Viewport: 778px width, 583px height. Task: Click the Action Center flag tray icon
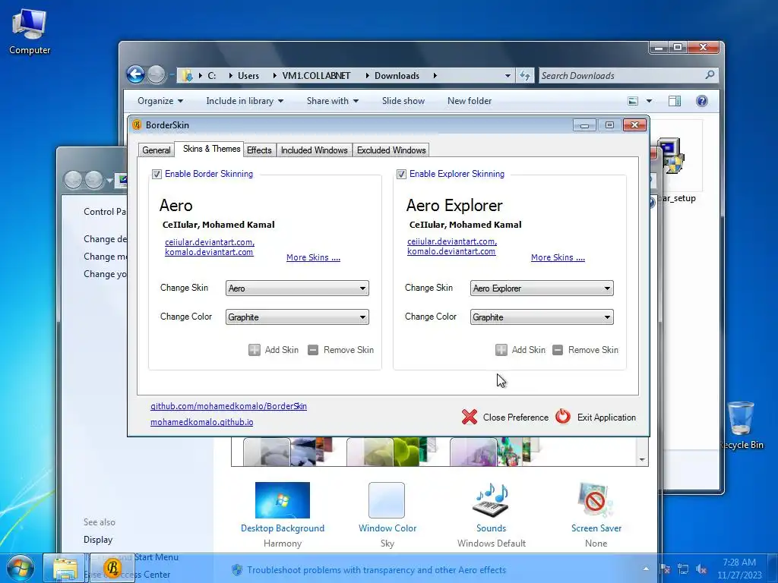click(665, 569)
